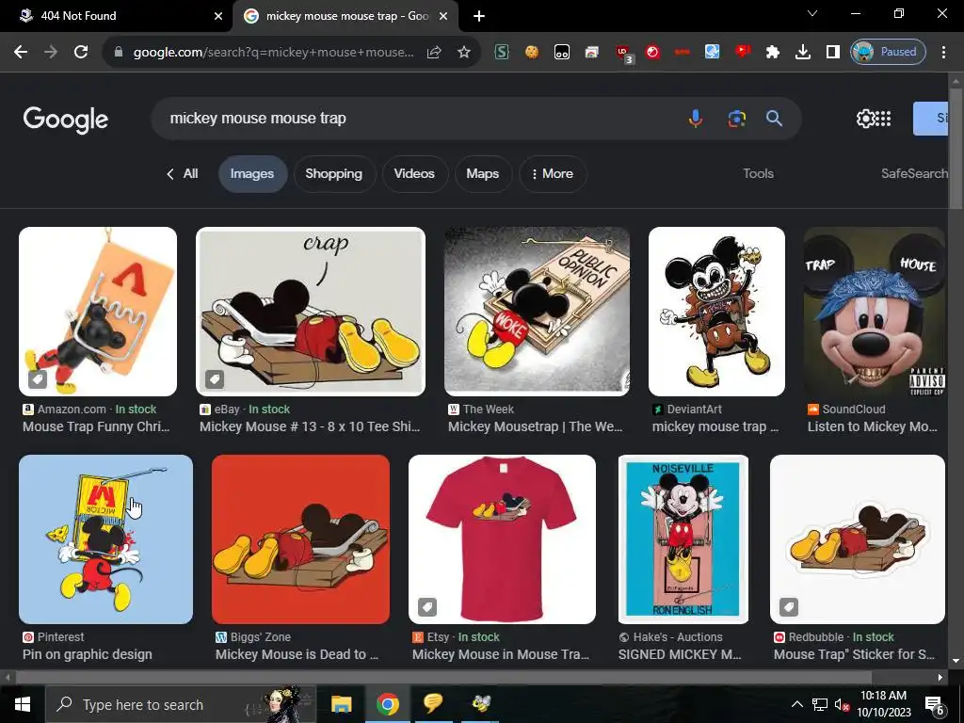Click the browser forward arrow
The width and height of the screenshot is (964, 723).
coord(51,53)
